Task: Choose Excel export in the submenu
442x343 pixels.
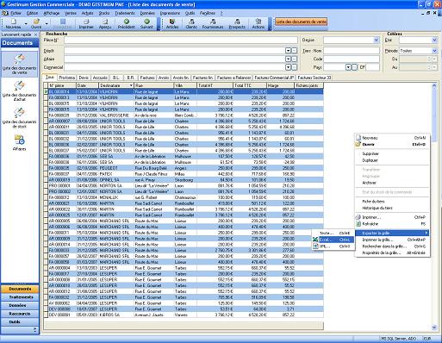Action: click(x=333, y=240)
